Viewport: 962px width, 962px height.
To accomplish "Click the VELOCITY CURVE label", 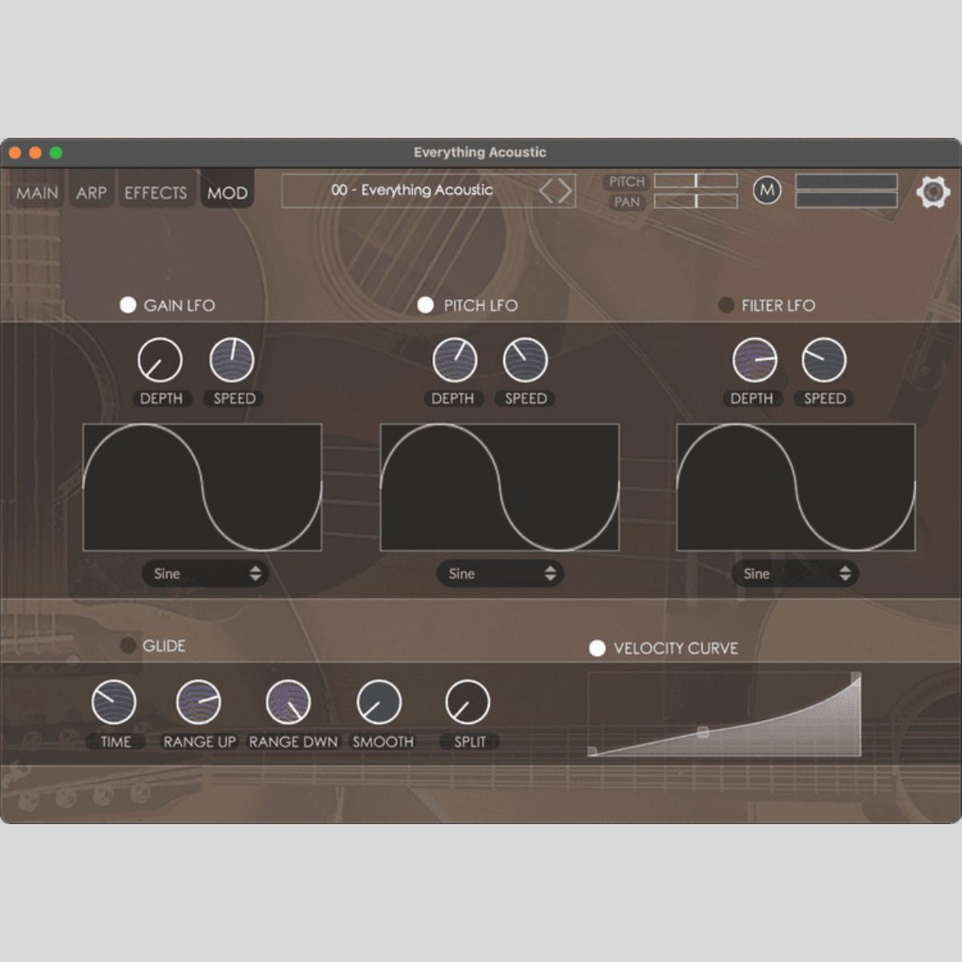I will click(676, 648).
